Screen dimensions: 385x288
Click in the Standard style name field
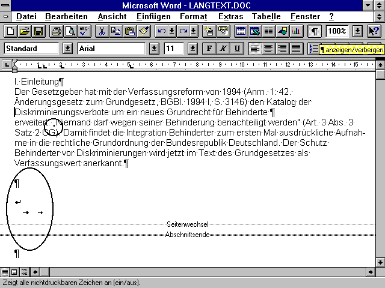coord(31,49)
